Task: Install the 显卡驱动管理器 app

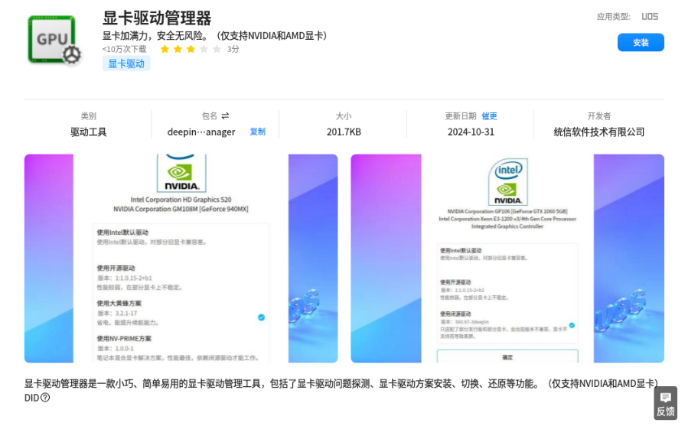Action: 641,43
